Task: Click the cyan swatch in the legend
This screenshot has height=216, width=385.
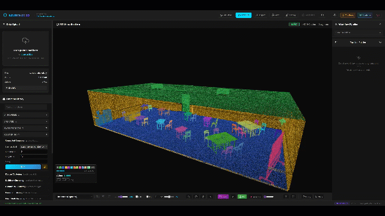Action: click(72, 167)
